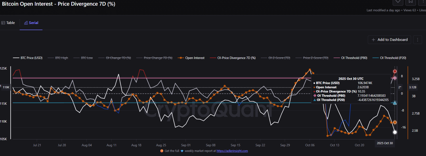Click the heart like icon
426x156 pixels.
(x=398, y=2)
